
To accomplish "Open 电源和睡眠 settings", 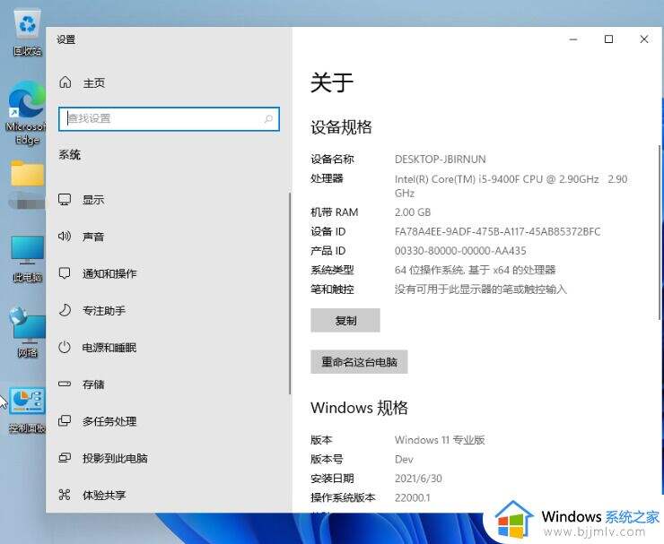I will pyautogui.click(x=109, y=348).
